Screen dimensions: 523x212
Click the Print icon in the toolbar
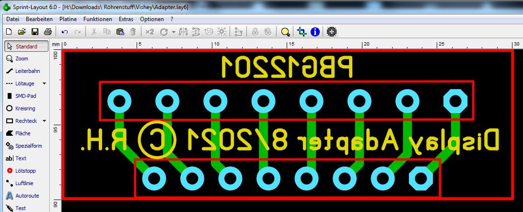point(47,32)
